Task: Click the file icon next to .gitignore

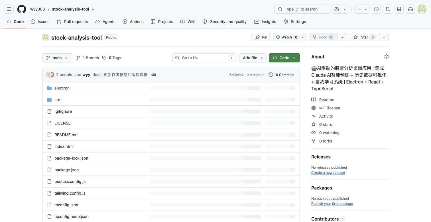Action: pos(49,111)
